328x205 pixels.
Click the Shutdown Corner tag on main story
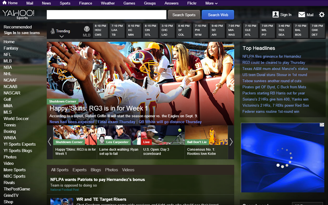point(62,101)
